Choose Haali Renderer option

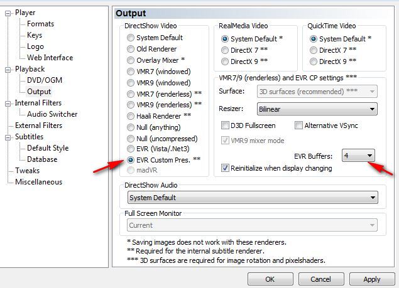(x=131, y=116)
